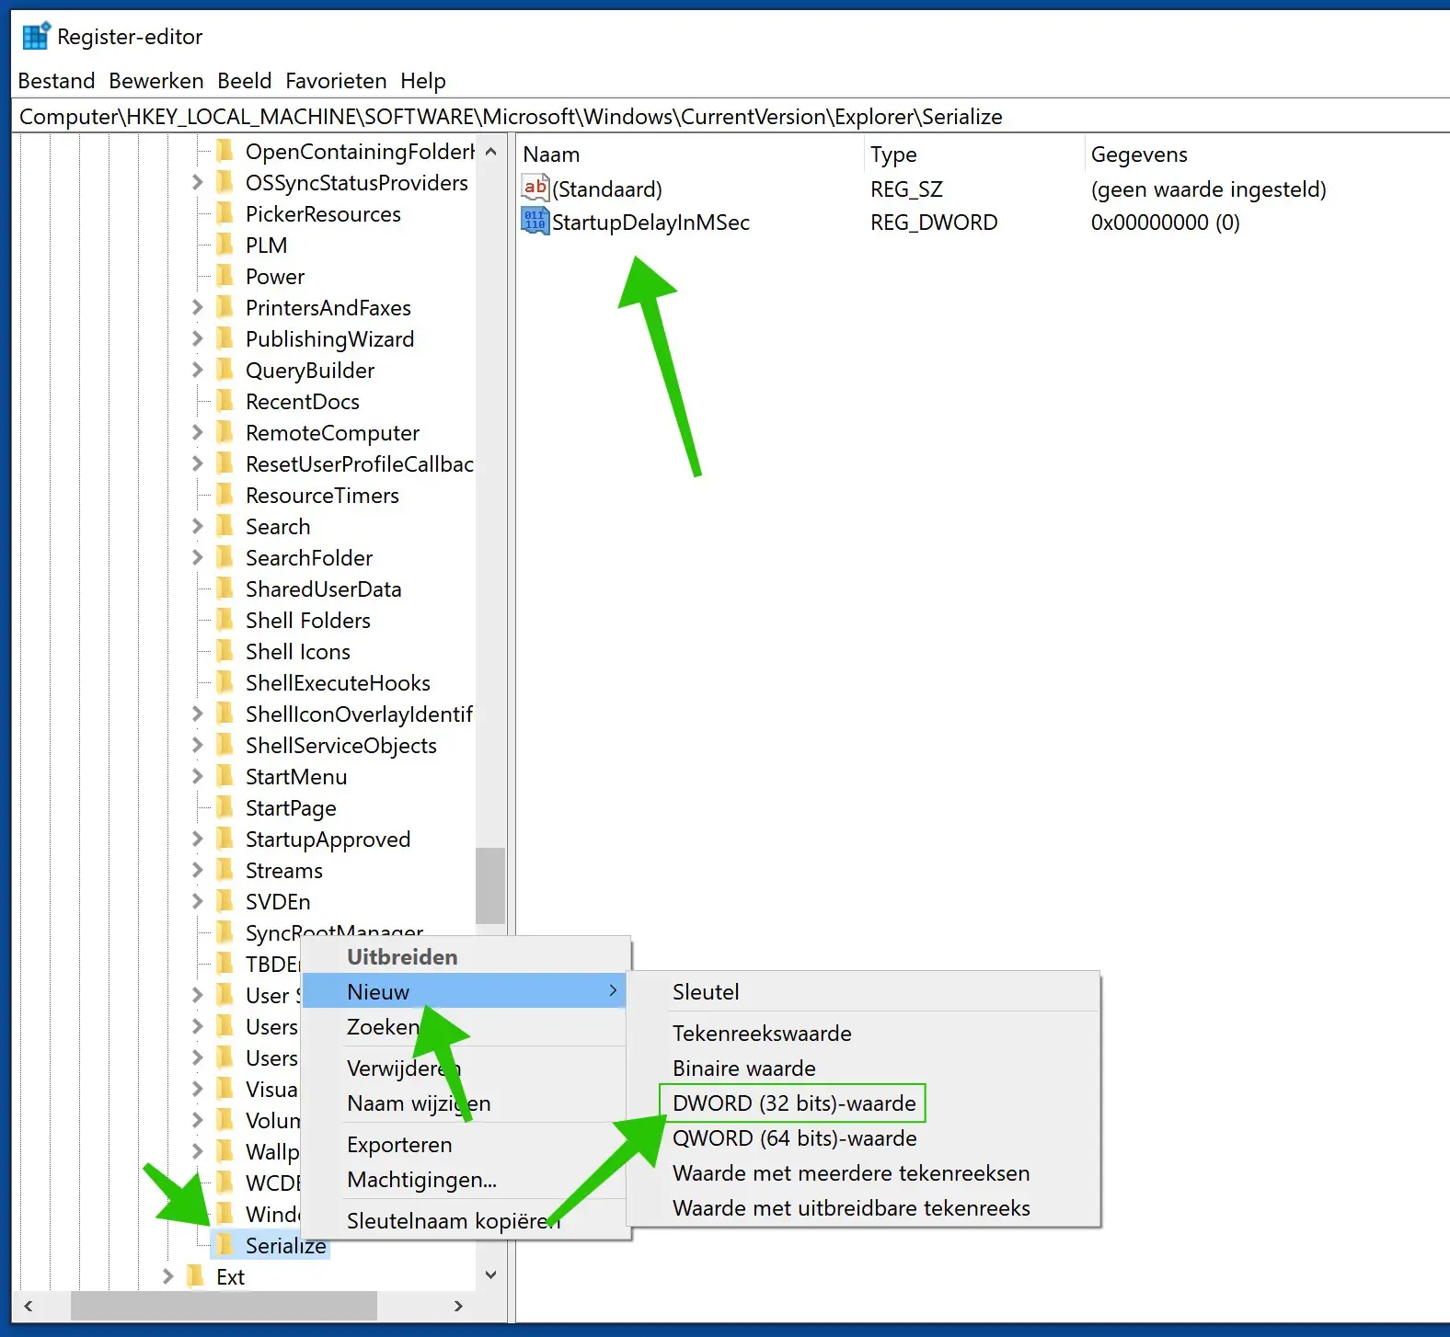Open the Beeld menu
Screen dimensions: 1450x1337
[245, 81]
